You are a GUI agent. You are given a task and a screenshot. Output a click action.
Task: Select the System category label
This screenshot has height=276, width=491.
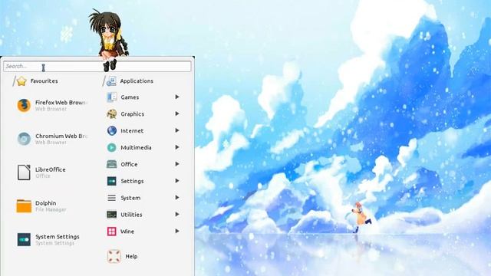coord(130,198)
